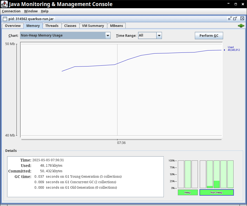Select the first Heap memory pool bar
Image resolution: width=247 pixels, height=206 pixels.
[181, 174]
